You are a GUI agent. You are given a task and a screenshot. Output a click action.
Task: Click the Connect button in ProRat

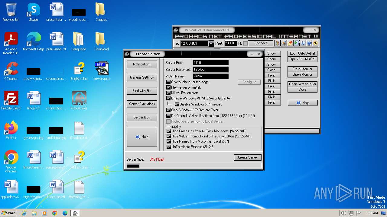point(261,43)
